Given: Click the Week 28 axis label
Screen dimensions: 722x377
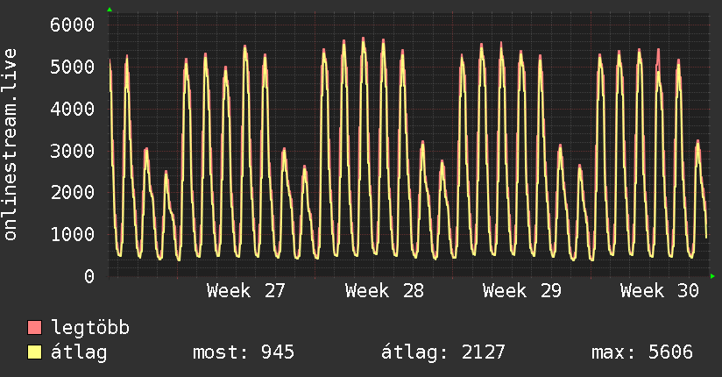Looking at the screenshot, I should point(384,291).
